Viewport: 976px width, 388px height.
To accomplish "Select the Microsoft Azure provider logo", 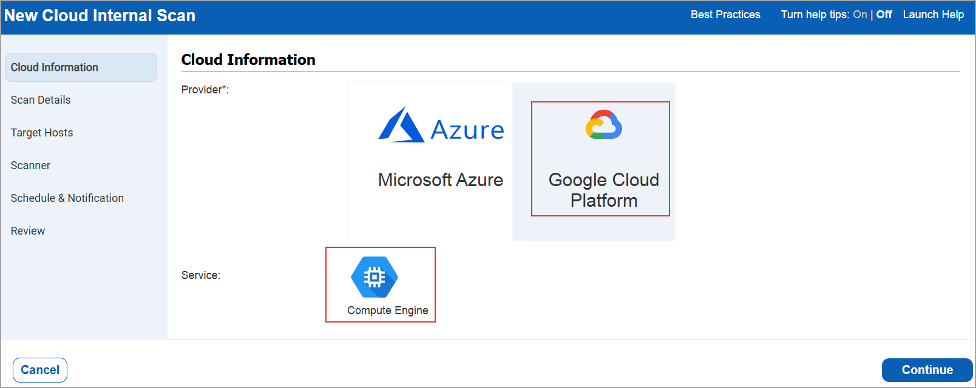I will [441, 125].
